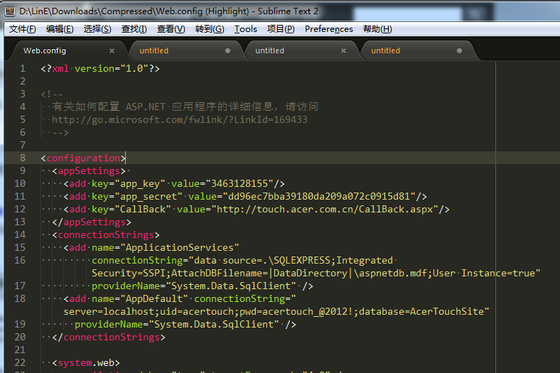Click the touch.acer.com.cn CallBack URL
This screenshot has height=373, width=560.
(325, 209)
